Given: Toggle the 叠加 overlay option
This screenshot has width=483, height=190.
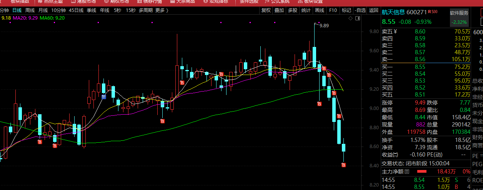Looking at the screenshot, I should (x=279, y=10).
